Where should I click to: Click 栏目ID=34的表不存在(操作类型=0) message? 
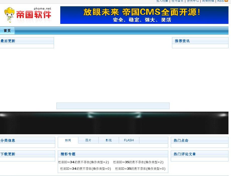pyautogui.click(x=86, y=169)
